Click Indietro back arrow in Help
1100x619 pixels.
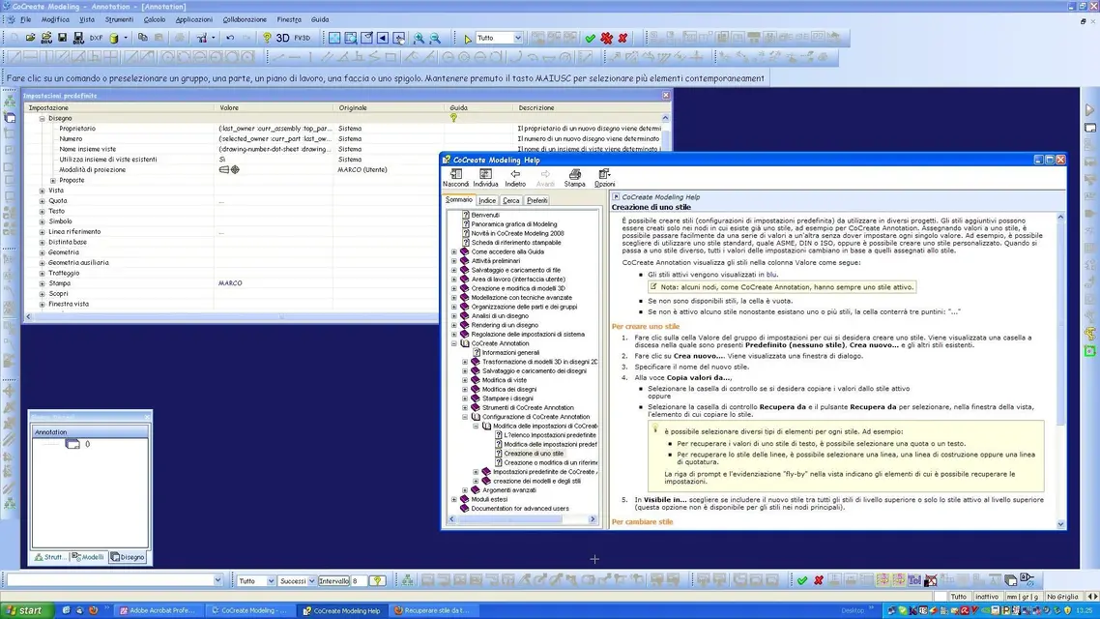pyautogui.click(x=515, y=178)
